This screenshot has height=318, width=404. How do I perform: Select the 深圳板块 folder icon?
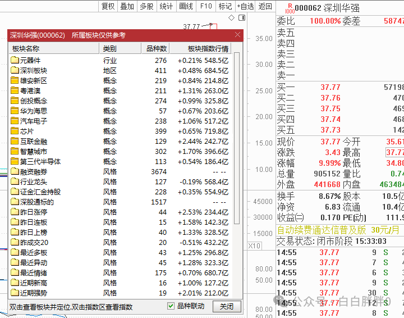click(15, 70)
